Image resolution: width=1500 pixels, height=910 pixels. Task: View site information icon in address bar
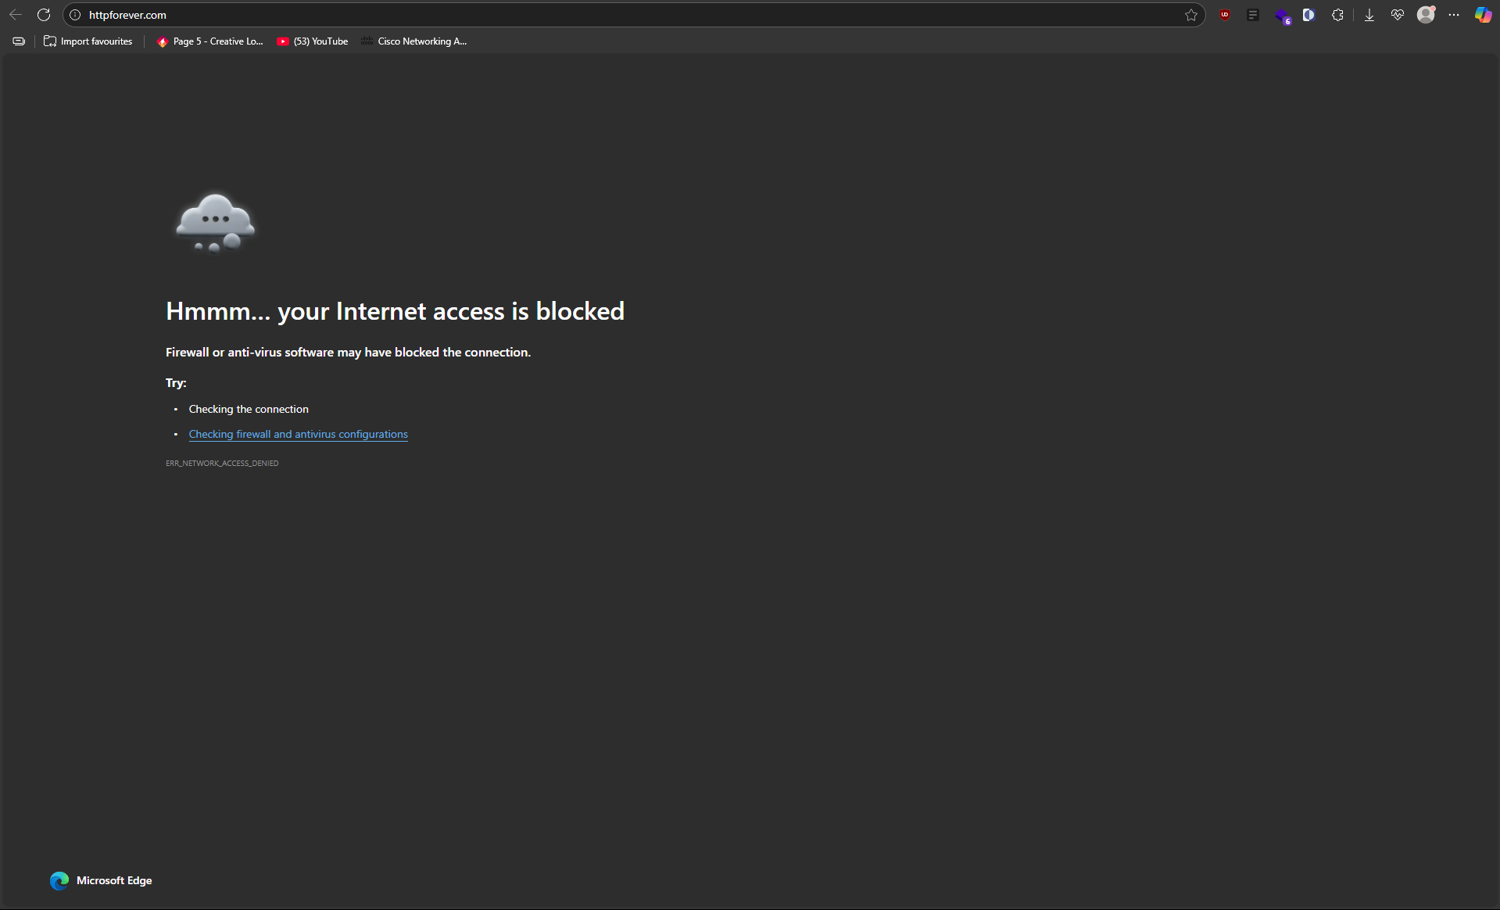(75, 15)
